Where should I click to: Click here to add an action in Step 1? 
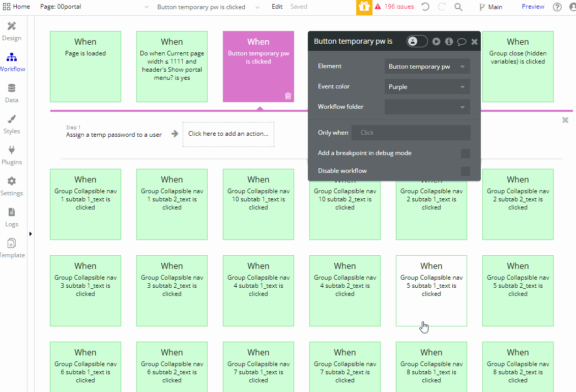[228, 134]
